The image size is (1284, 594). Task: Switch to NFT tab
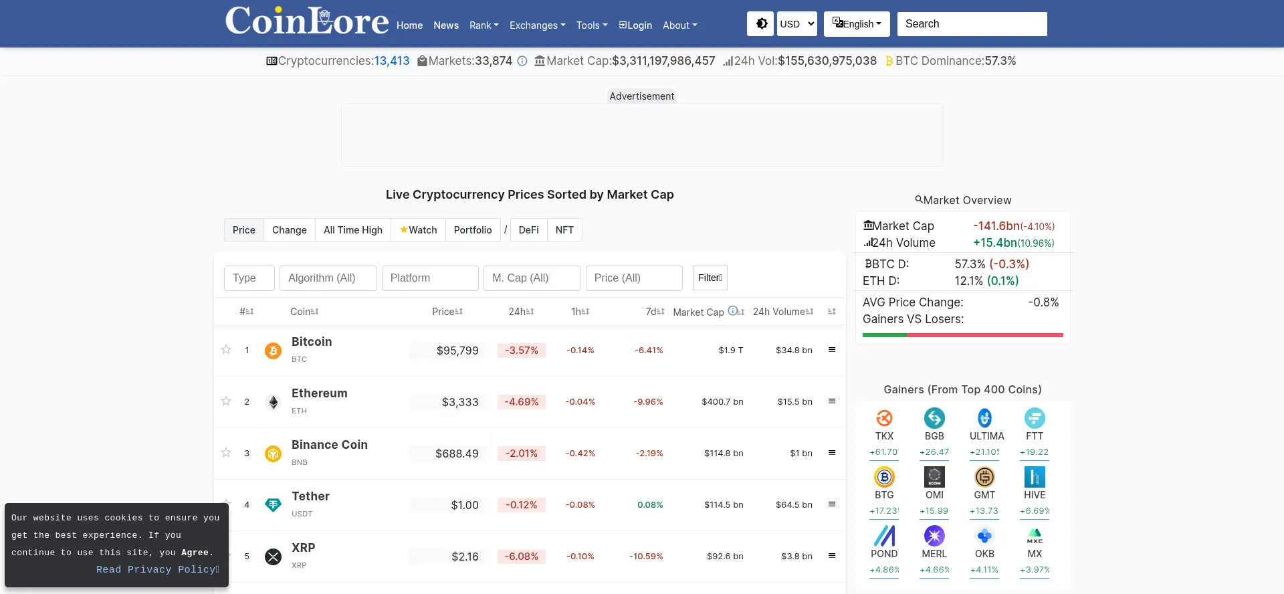coord(564,230)
